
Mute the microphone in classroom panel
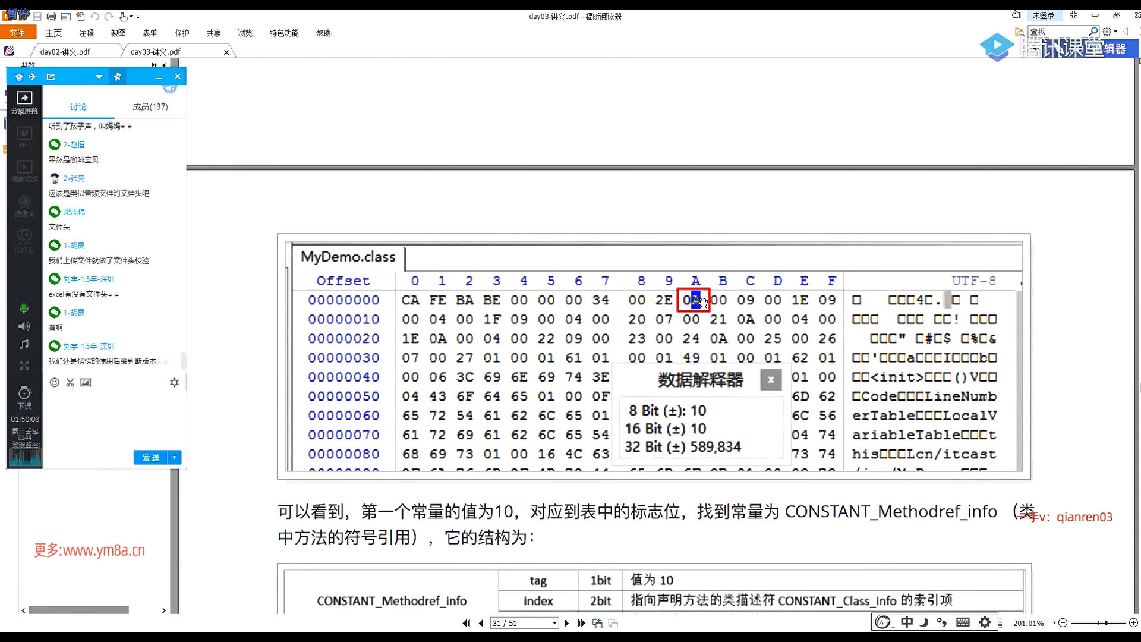pyautogui.click(x=24, y=308)
